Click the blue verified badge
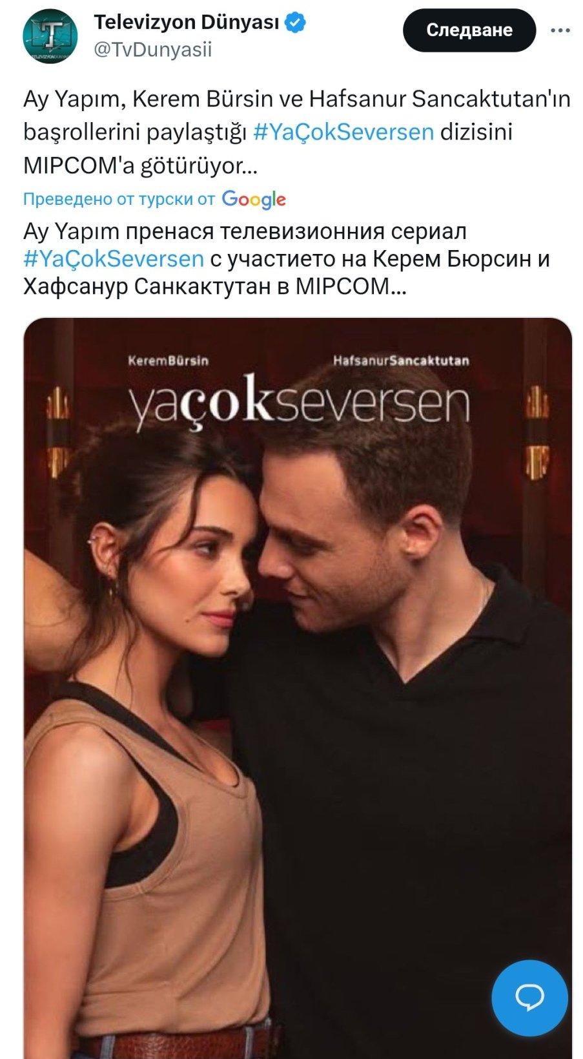Viewport: 583px width, 1059px height. pyautogui.click(x=295, y=23)
